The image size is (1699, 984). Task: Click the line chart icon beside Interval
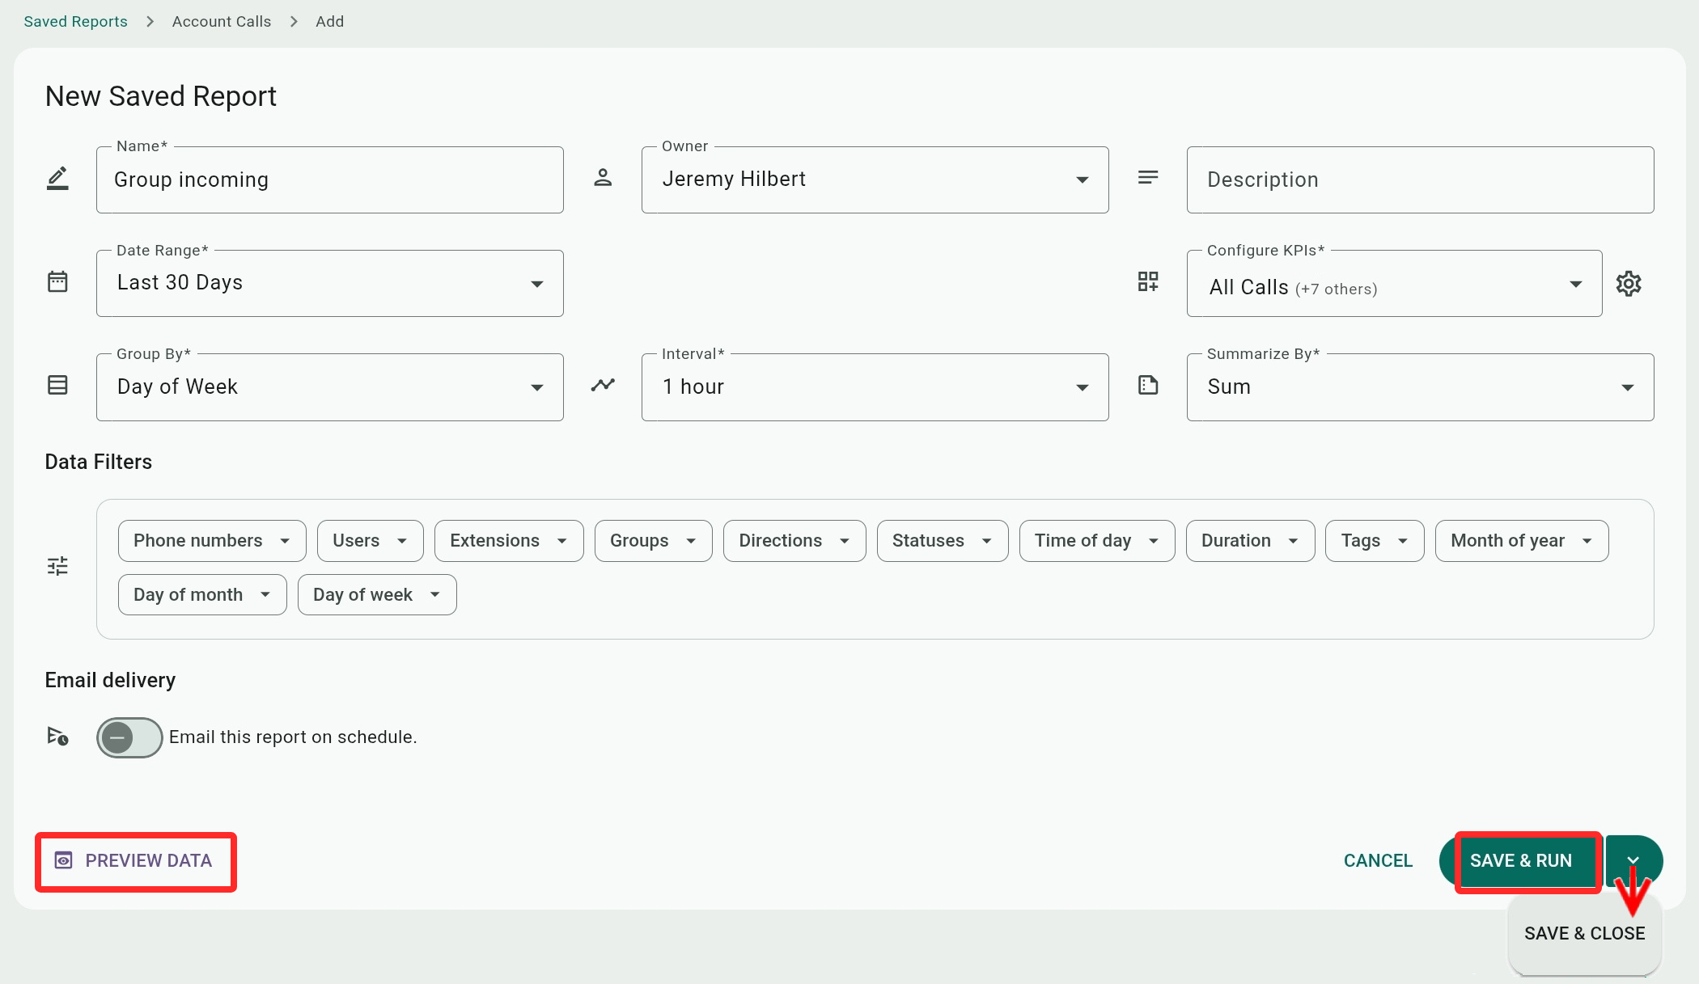coord(603,385)
